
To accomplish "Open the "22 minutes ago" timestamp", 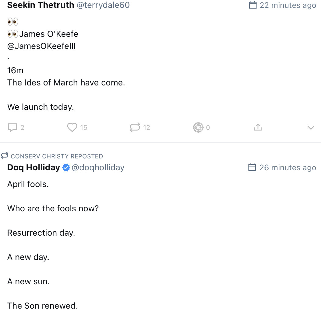I will coord(288,5).
